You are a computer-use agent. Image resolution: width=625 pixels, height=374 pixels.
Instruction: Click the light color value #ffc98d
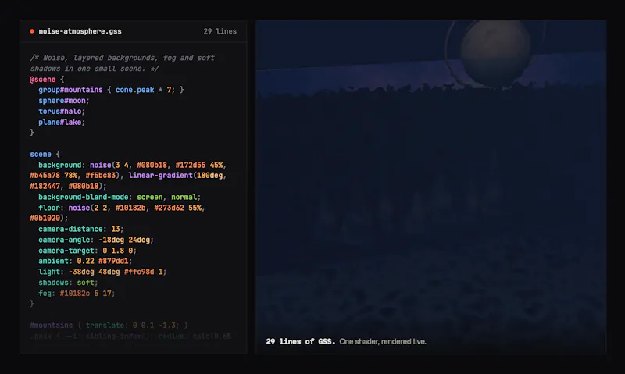point(139,272)
